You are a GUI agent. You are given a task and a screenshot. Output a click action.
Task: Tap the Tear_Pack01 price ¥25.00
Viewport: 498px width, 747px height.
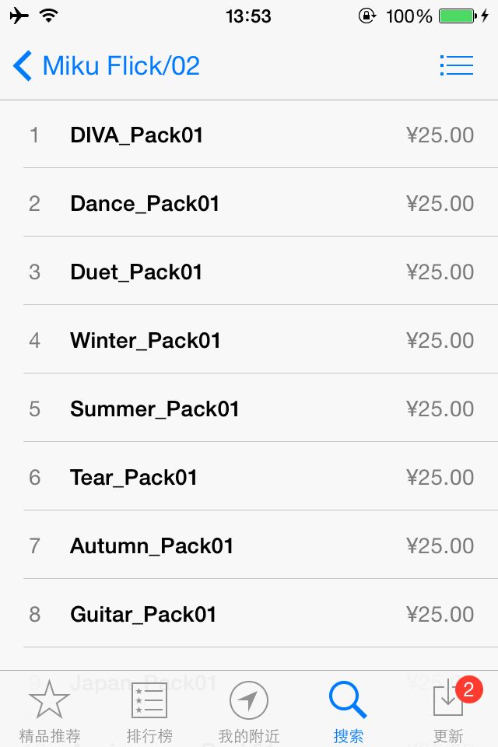point(440,478)
